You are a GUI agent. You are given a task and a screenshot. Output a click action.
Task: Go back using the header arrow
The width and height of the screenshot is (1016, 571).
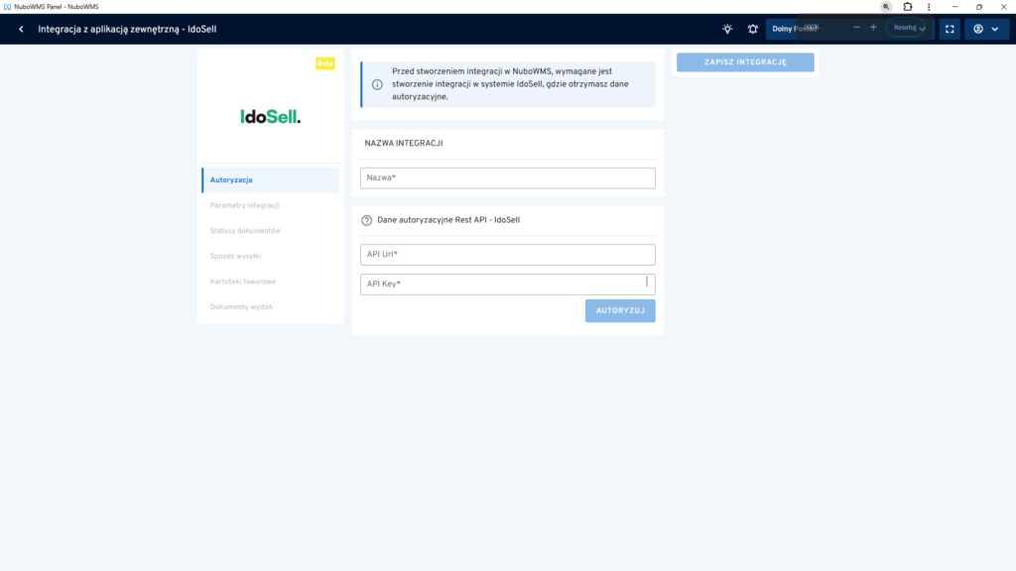click(x=21, y=29)
